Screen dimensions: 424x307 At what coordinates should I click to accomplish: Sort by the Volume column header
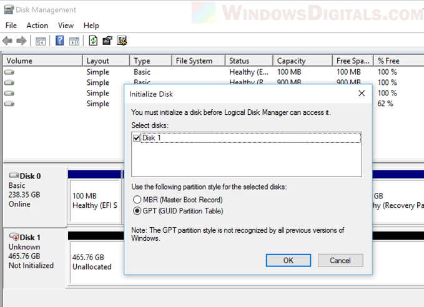[42, 61]
